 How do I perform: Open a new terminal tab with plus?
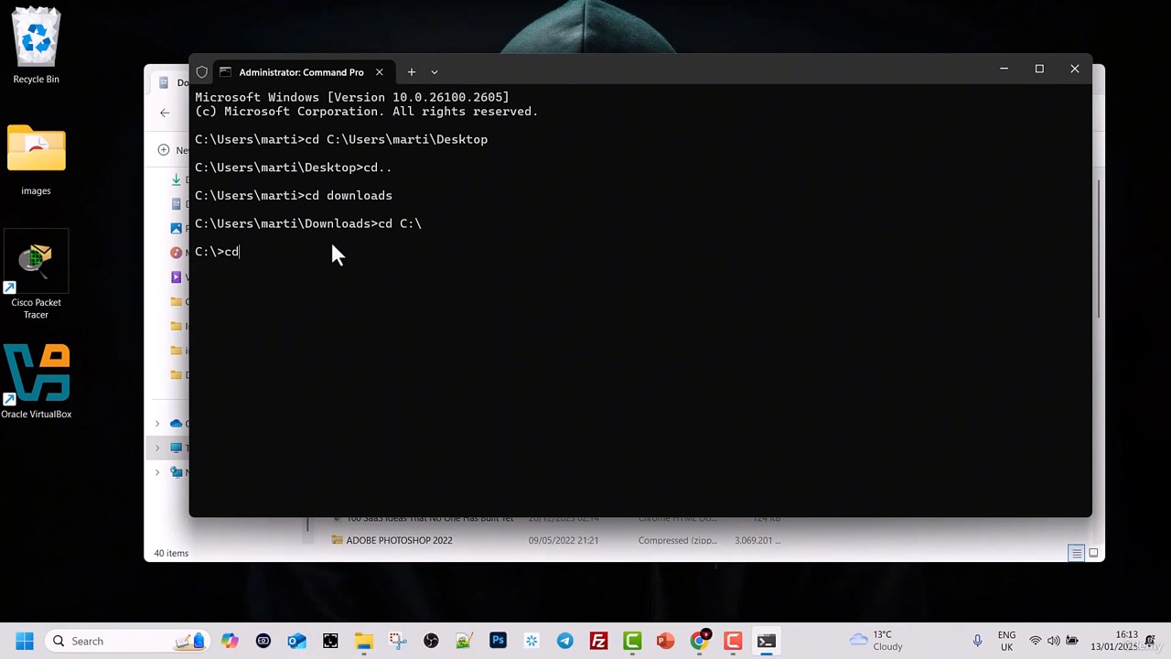point(412,71)
